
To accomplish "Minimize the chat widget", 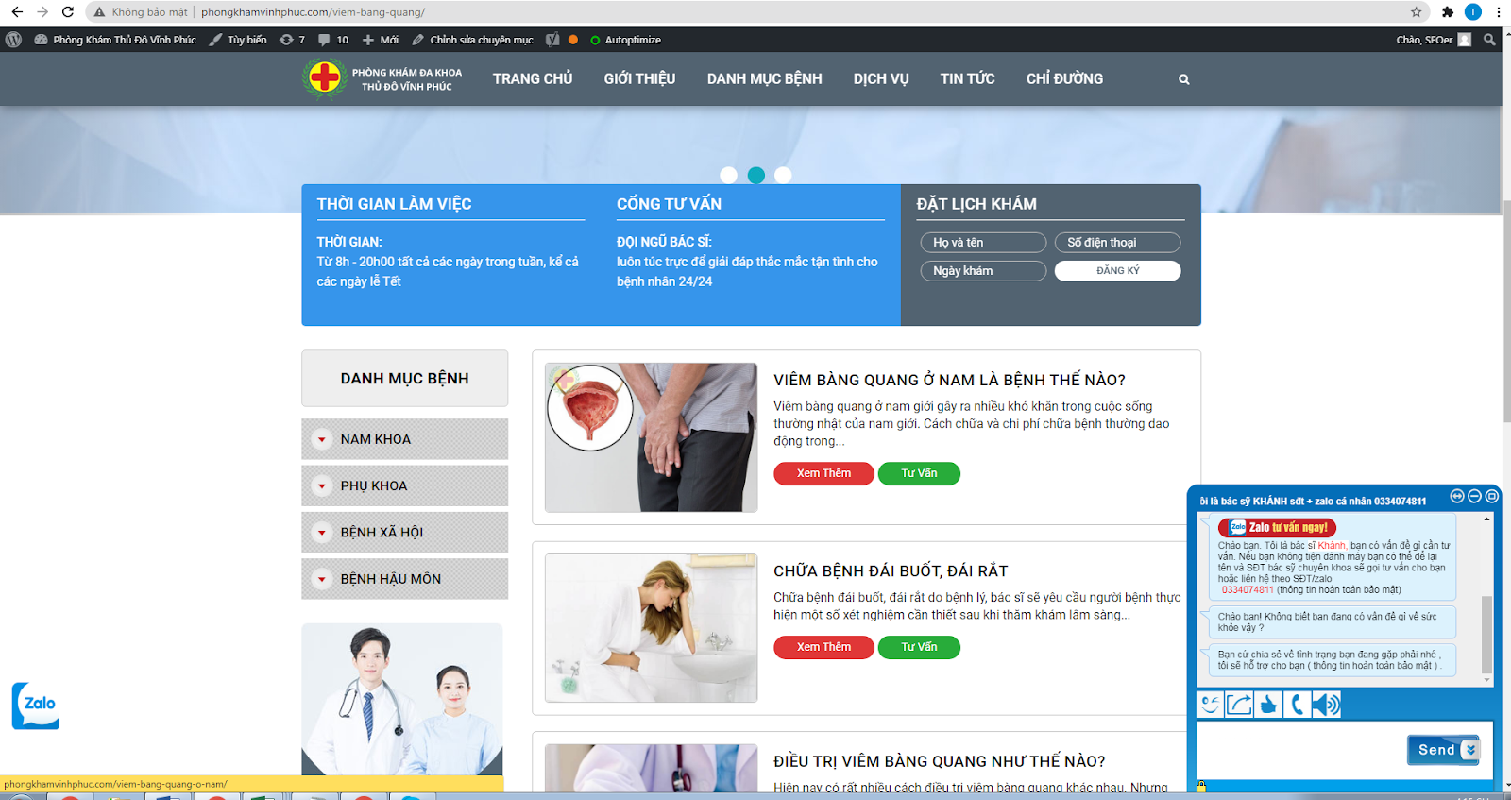I will [1474, 496].
